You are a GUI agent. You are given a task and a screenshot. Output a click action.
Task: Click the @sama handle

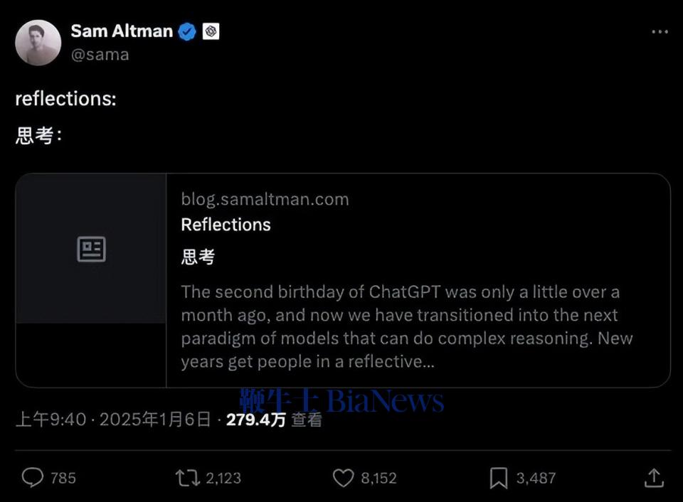[100, 55]
